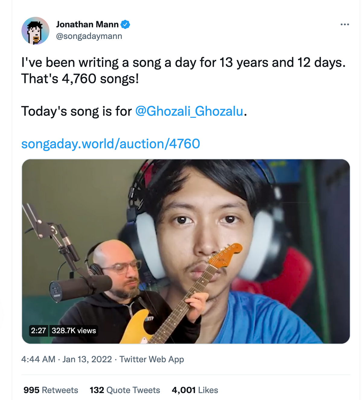View the 995 Retweets list
Screen dimensions: 362x400
[51, 390]
